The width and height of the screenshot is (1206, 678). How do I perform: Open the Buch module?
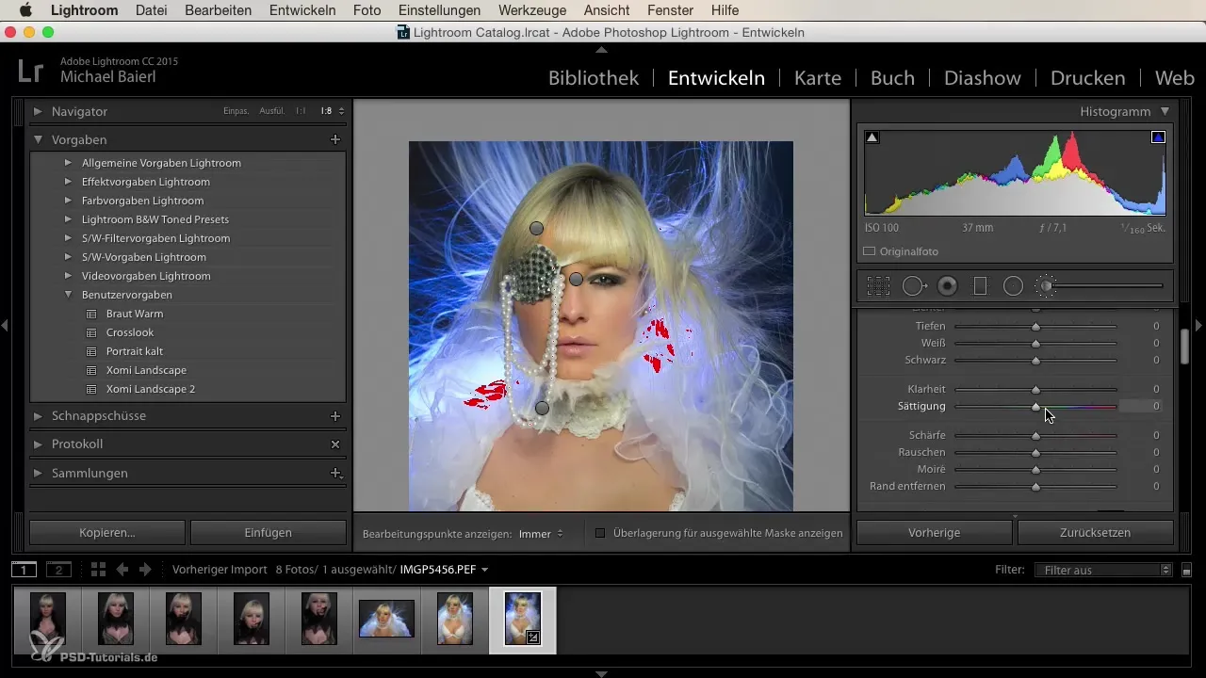892,78
